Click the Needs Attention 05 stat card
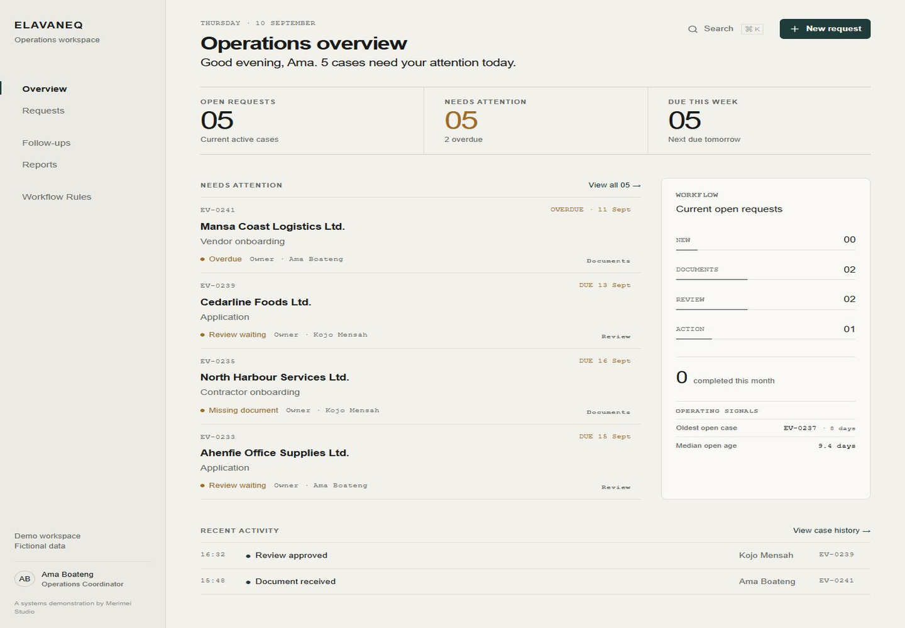The width and height of the screenshot is (905, 628). pos(535,121)
